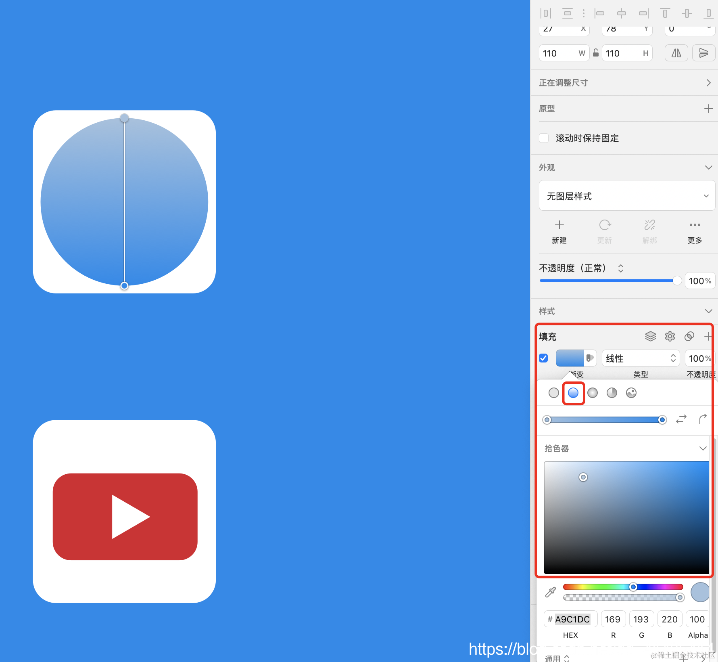Screen dimensions: 718x662
Task: Click the Alpha value 100 field
Action: [x=698, y=619]
